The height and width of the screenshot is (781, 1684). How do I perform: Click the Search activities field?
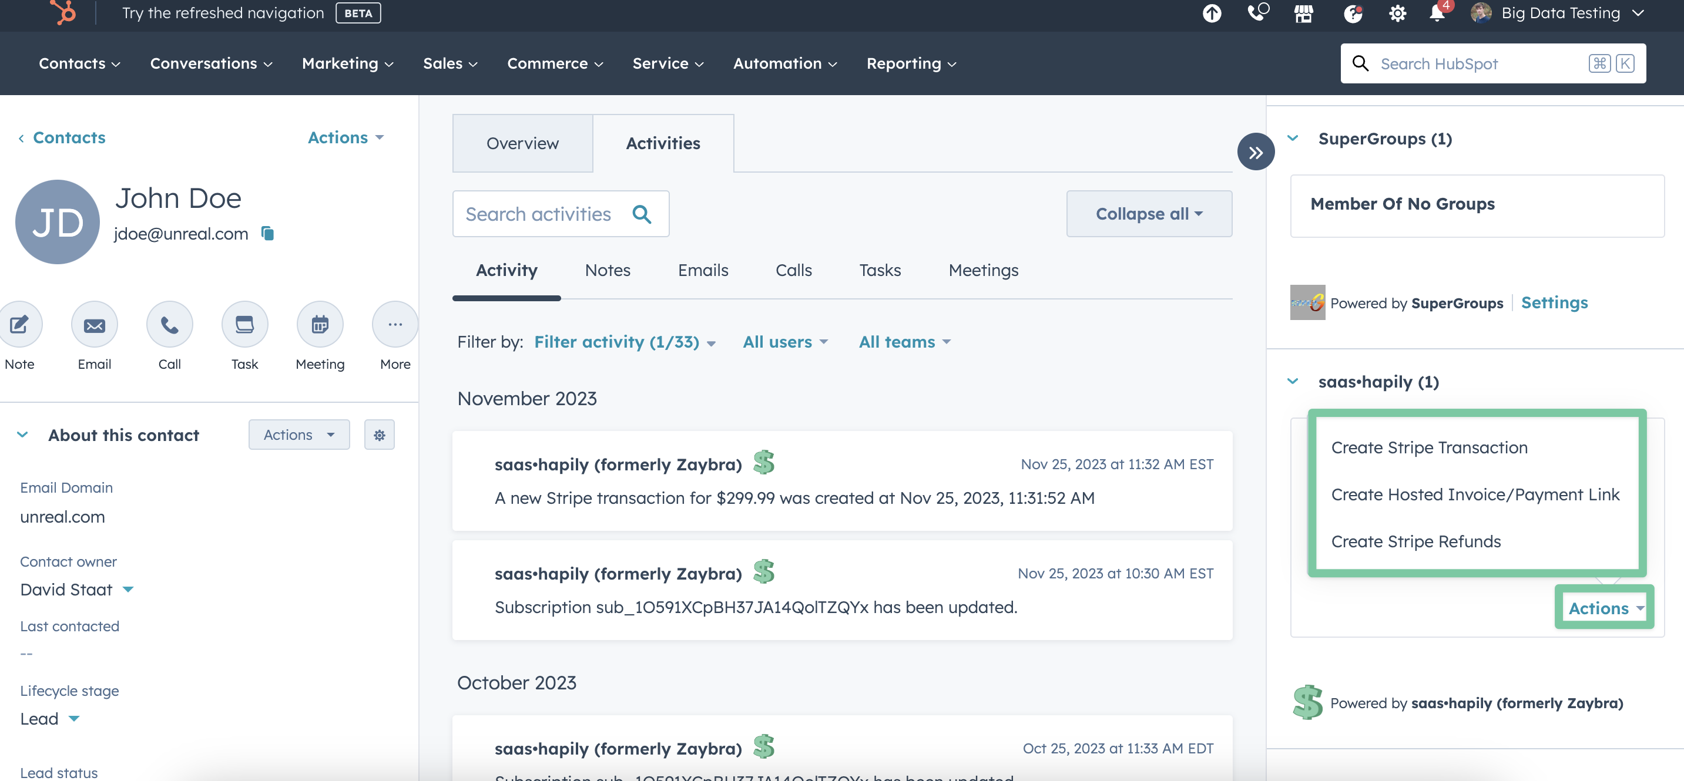point(539,214)
